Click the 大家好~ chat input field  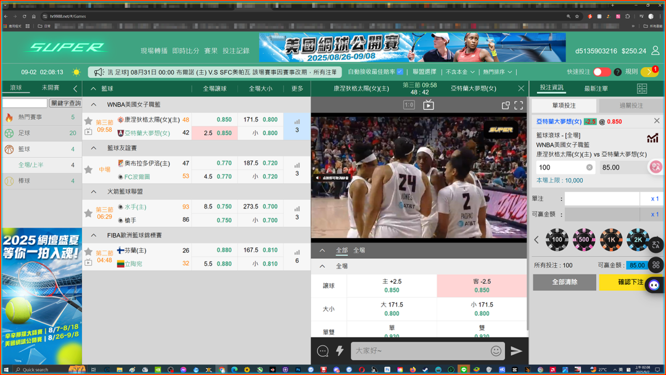click(x=420, y=351)
